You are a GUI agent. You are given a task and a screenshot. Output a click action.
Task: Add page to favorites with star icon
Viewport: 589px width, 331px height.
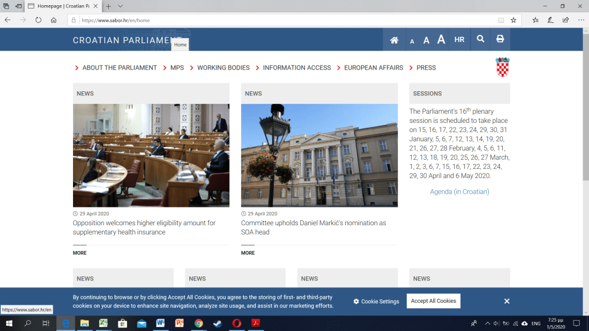513,20
